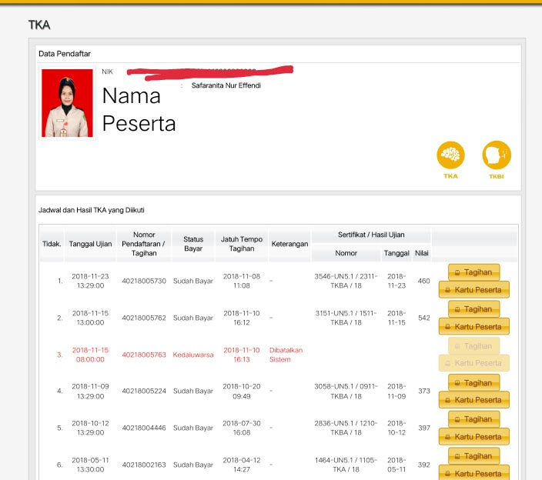Viewport: 542px width, 480px height.
Task: Select score value 397
Action: (423, 428)
